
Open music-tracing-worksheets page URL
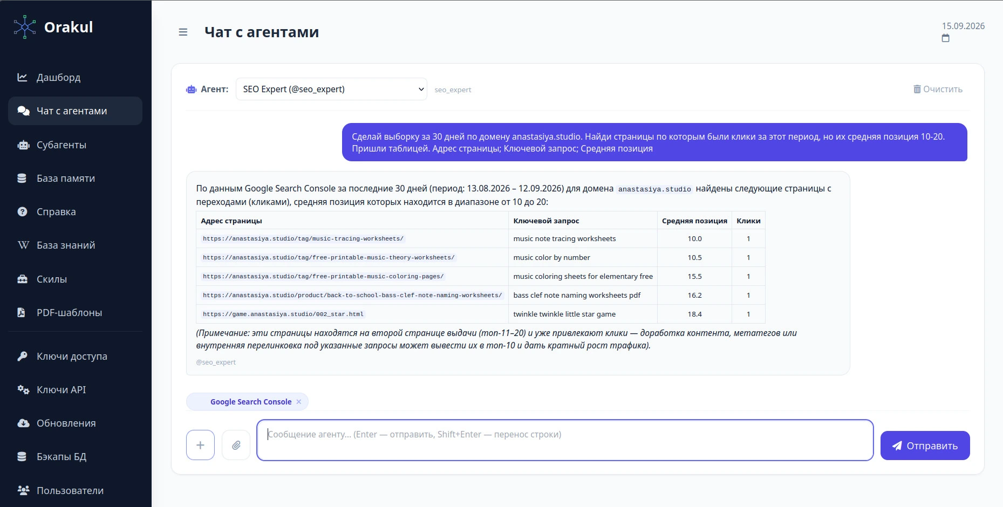click(303, 238)
